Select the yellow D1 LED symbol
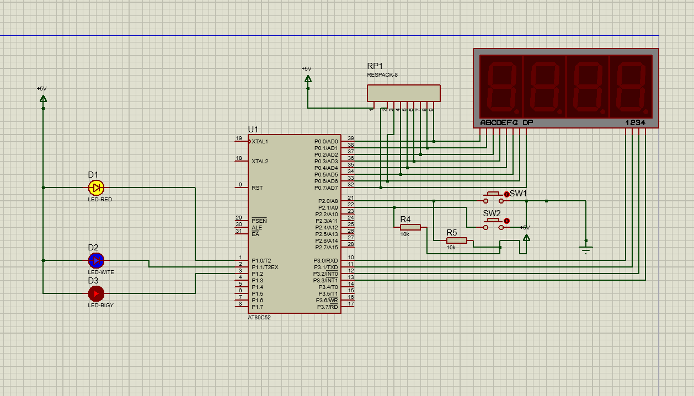The height and width of the screenshot is (396, 694). click(x=96, y=188)
